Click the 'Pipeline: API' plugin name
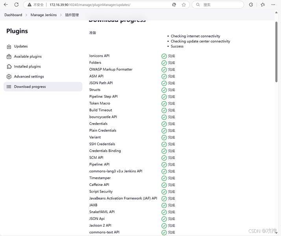281x236 pixels. click(x=99, y=164)
